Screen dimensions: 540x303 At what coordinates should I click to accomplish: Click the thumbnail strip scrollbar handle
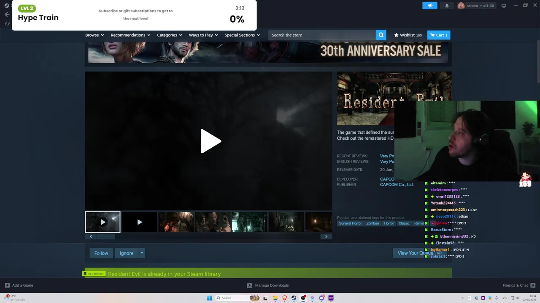(x=105, y=237)
